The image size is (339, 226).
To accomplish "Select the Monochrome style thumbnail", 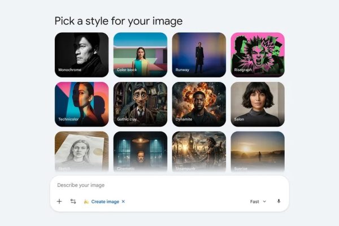I will pos(81,54).
